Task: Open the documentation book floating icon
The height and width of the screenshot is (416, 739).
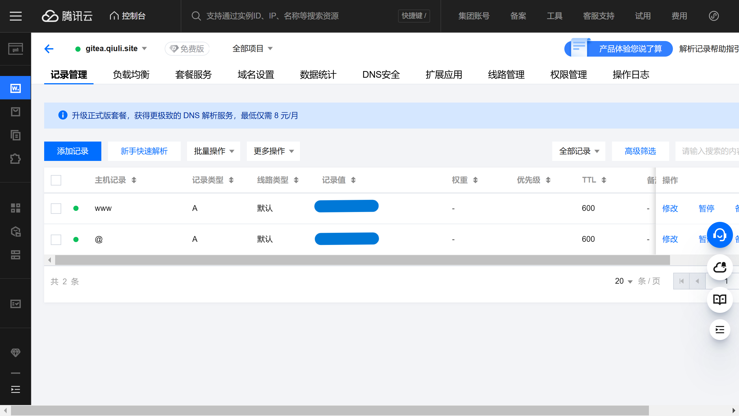Action: (x=720, y=300)
